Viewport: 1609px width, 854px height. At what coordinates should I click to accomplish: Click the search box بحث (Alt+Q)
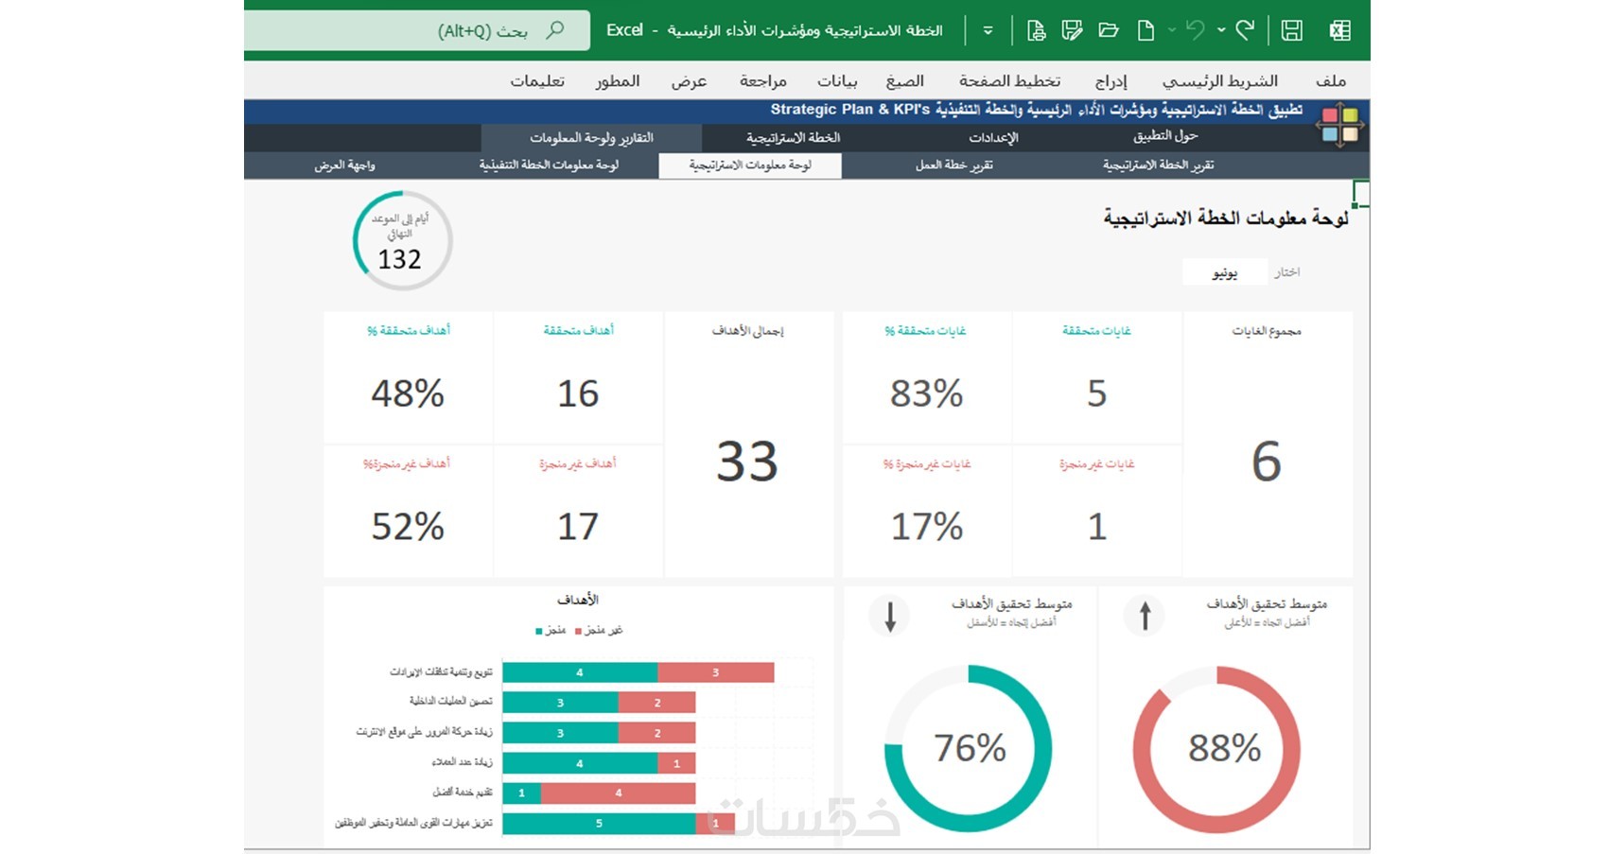click(x=417, y=30)
